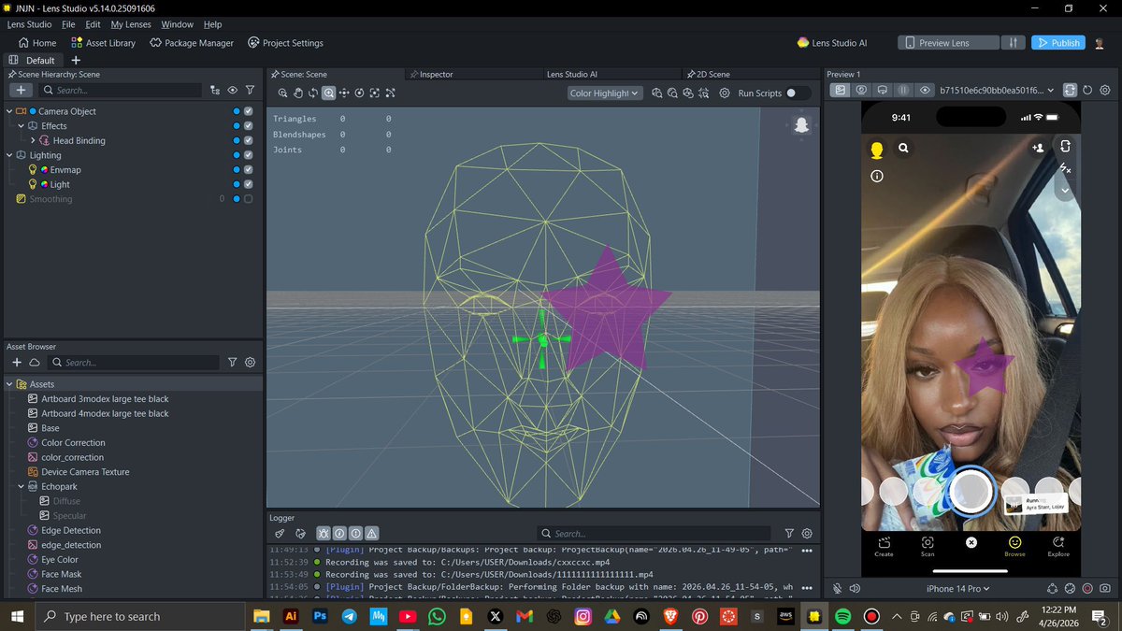Open the My Lenses menu

pyautogui.click(x=130, y=24)
